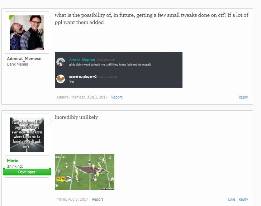Click the green online corner indicator on avatar
Screen dimensions: 261x206
[x=11, y=17]
